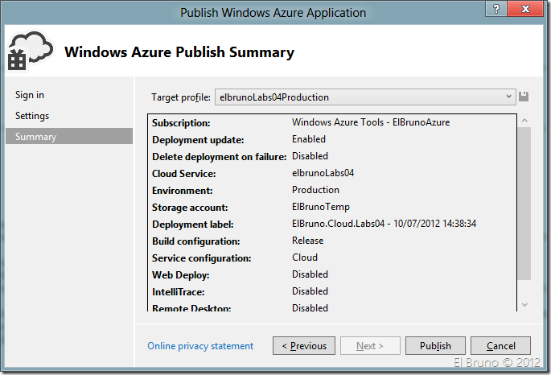The height and width of the screenshot is (375, 551).
Task: Click the Previous button
Action: pyautogui.click(x=304, y=346)
